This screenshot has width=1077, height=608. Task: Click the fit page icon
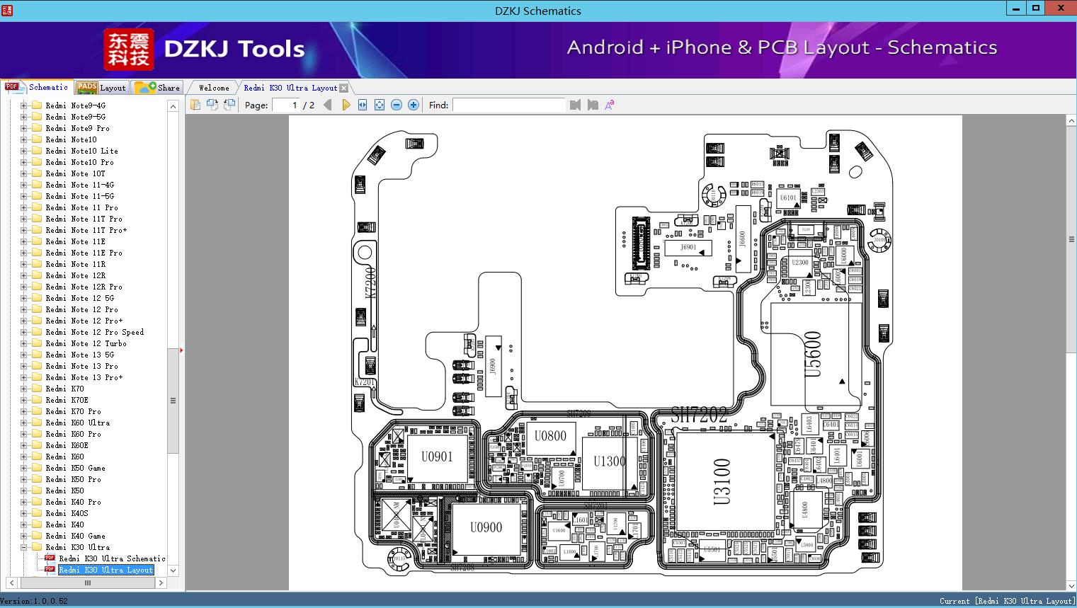click(380, 105)
